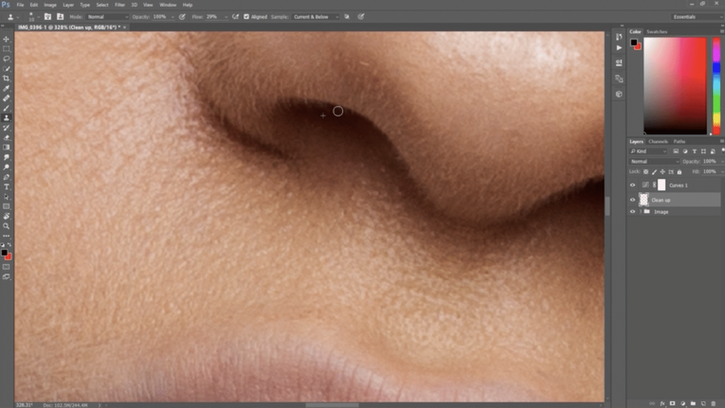Pick a color in the color field

[675, 86]
